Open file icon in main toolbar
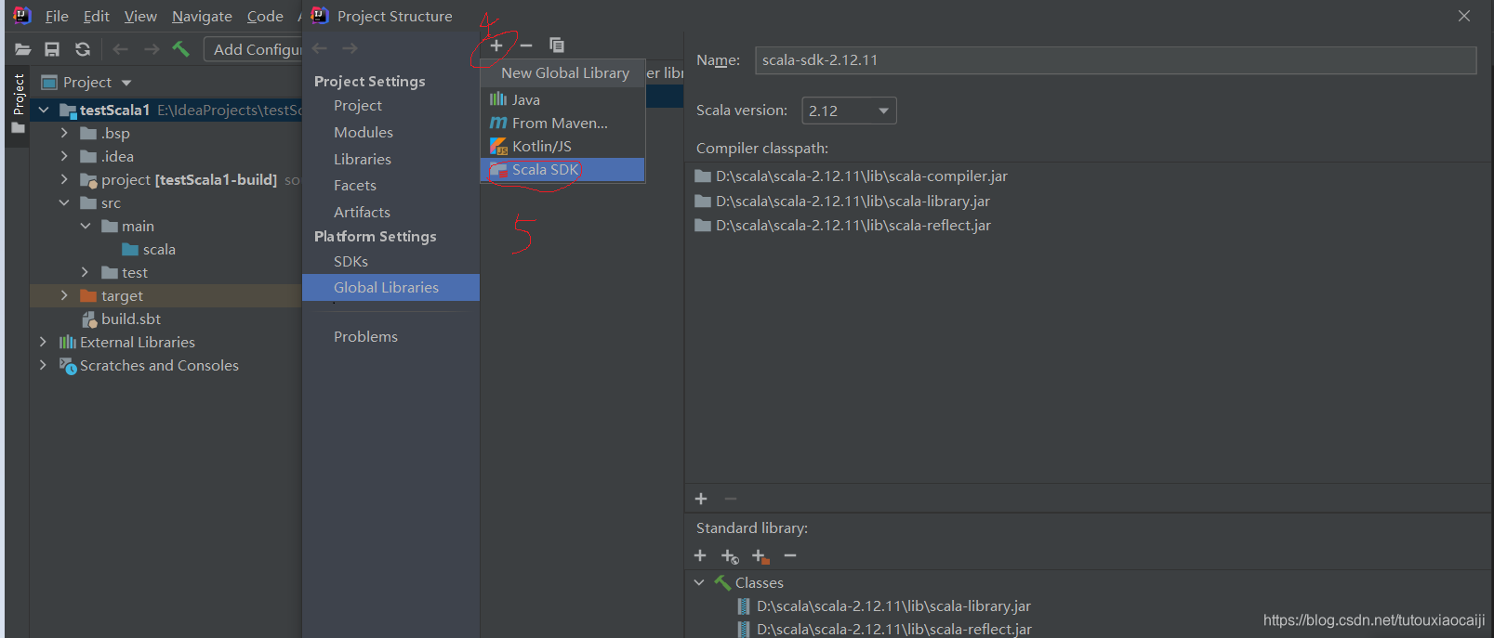This screenshot has width=1494, height=638. [23, 49]
